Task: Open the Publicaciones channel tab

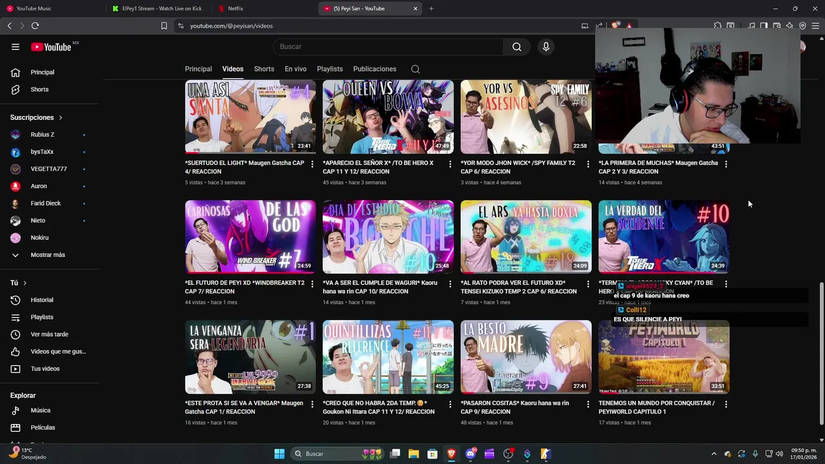Action: [374, 69]
